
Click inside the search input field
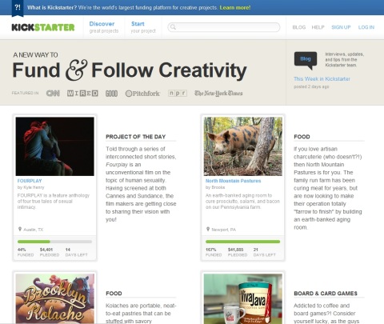pyautogui.click(x=224, y=27)
